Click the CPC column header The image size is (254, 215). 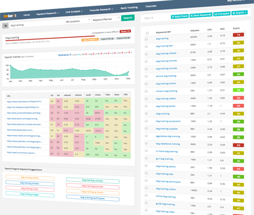(209, 30)
